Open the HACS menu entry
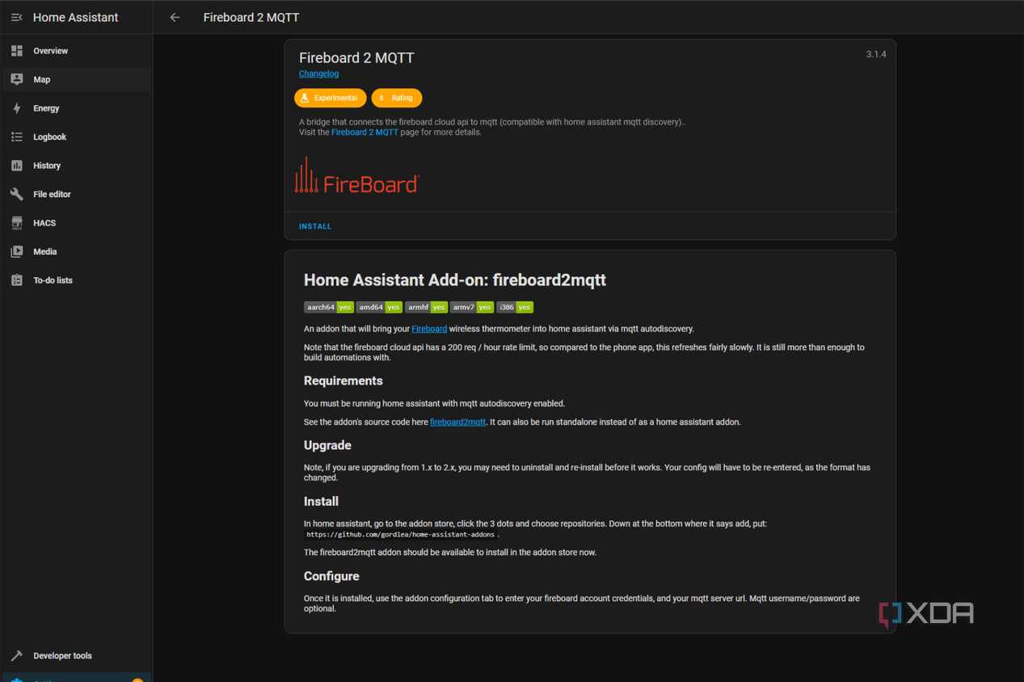Viewport: 1024px width, 682px height. point(76,223)
